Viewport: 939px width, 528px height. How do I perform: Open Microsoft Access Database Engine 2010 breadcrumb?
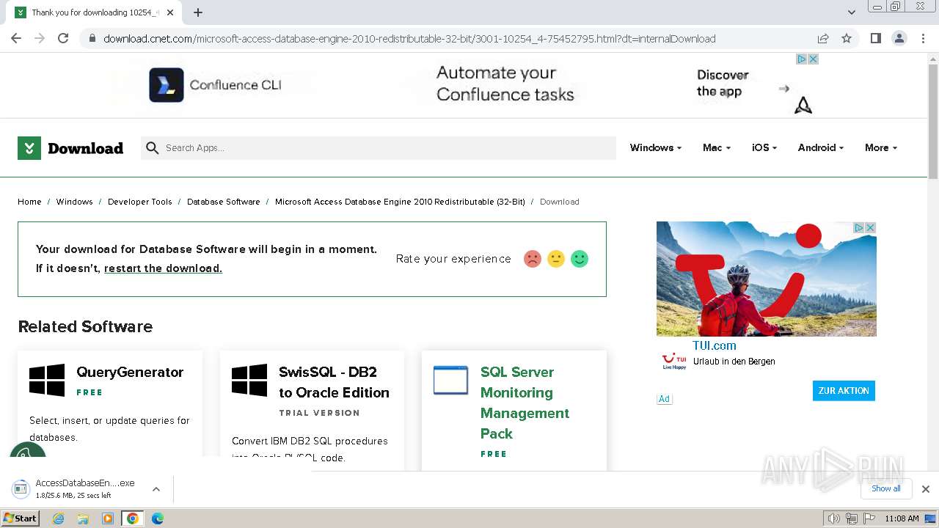pos(400,202)
